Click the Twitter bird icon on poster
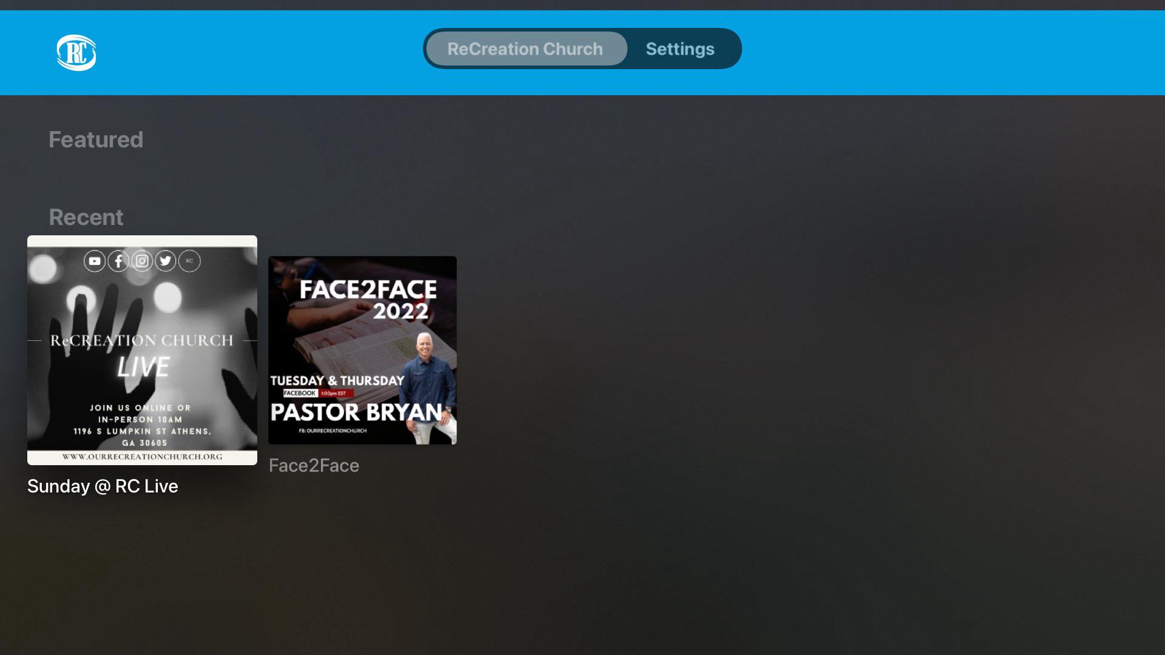The width and height of the screenshot is (1165, 655). [x=166, y=261]
